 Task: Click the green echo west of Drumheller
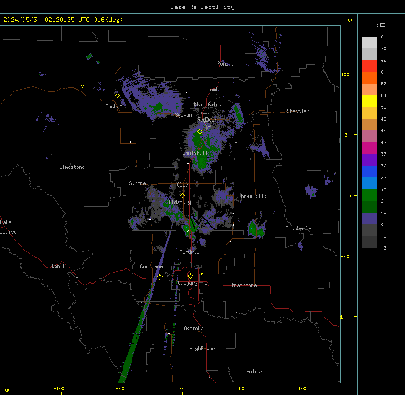tap(256, 229)
